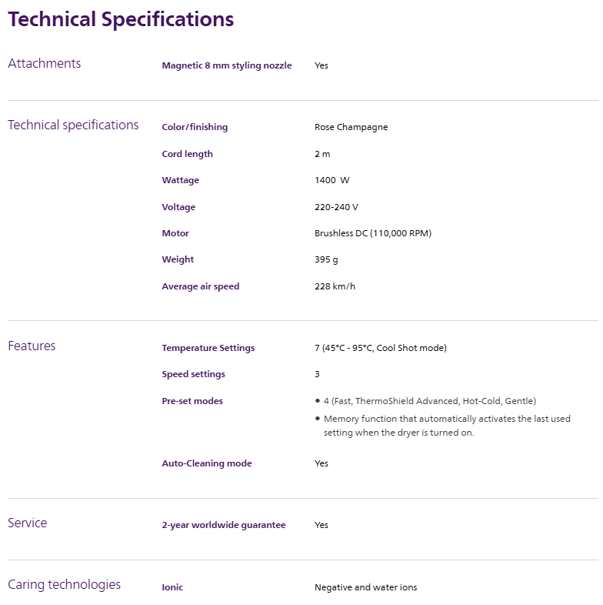The height and width of the screenshot is (605, 603).
Task: Click the Wattage spec label
Action: (x=180, y=180)
